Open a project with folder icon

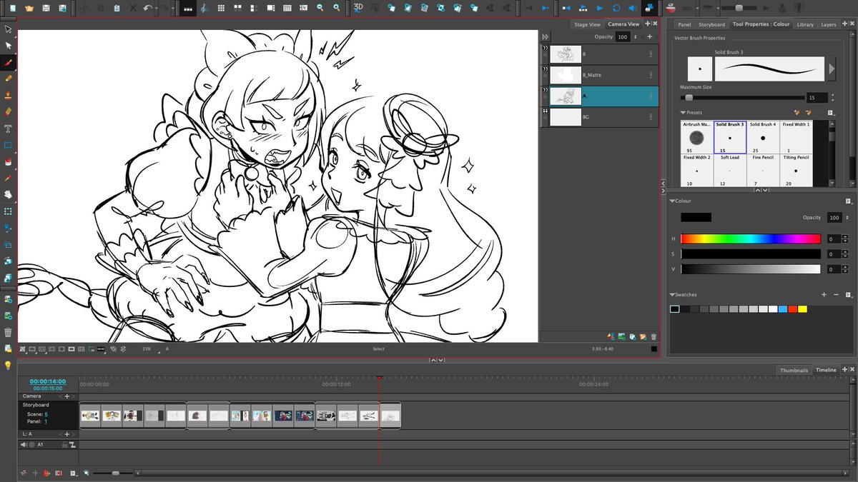(x=29, y=8)
